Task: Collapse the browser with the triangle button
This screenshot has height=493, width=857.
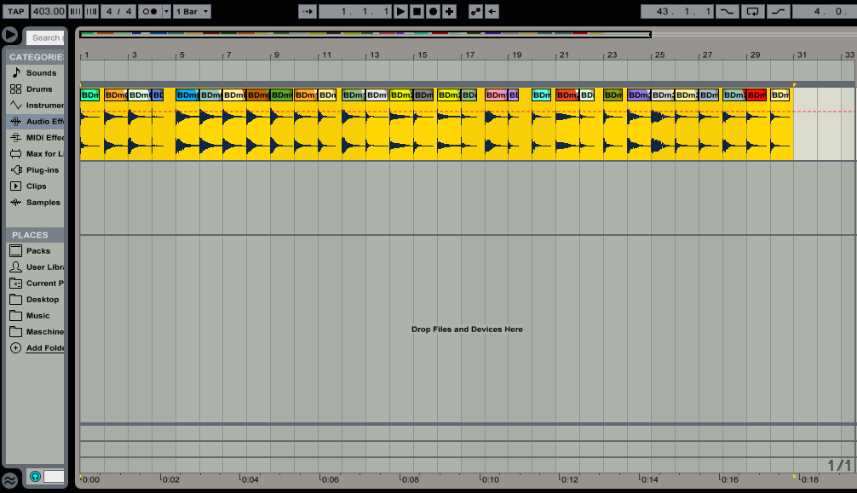Action: click(10, 35)
